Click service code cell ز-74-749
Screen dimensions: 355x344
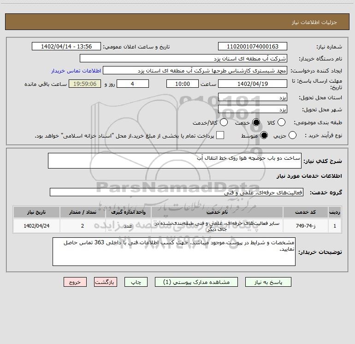pyautogui.click(x=305, y=226)
